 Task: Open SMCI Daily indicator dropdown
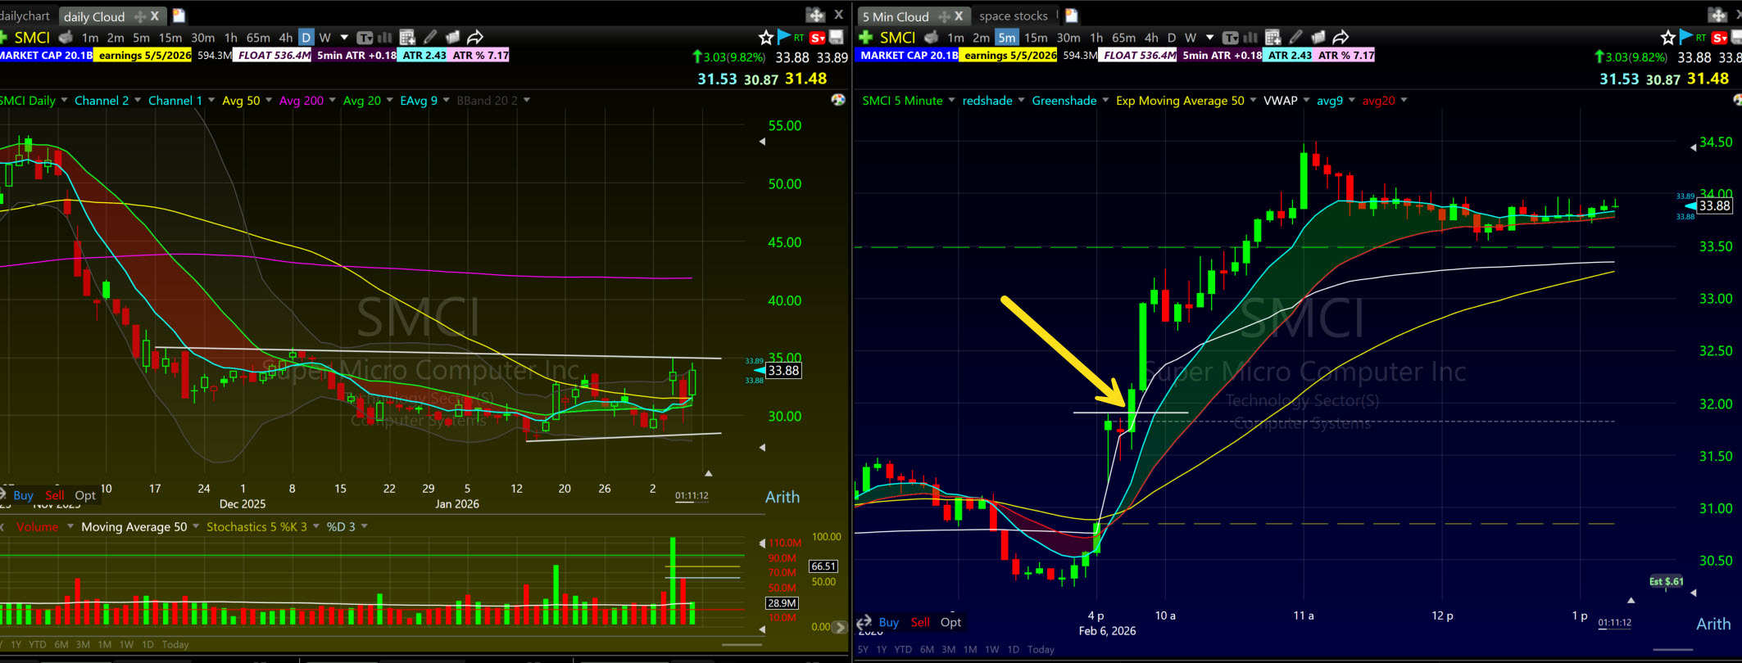64,100
